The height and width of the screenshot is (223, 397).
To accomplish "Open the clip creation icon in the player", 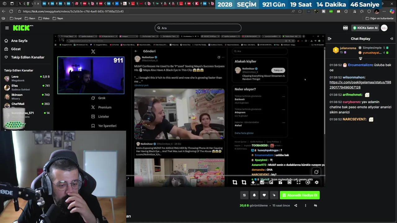I will (280, 182).
